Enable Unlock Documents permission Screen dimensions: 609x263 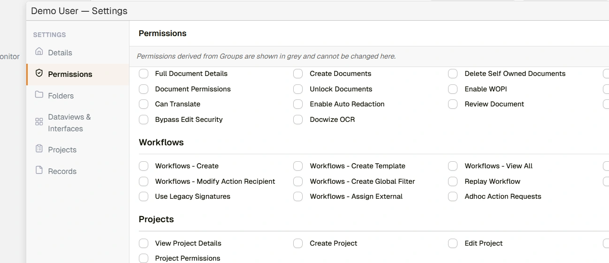[298, 89]
